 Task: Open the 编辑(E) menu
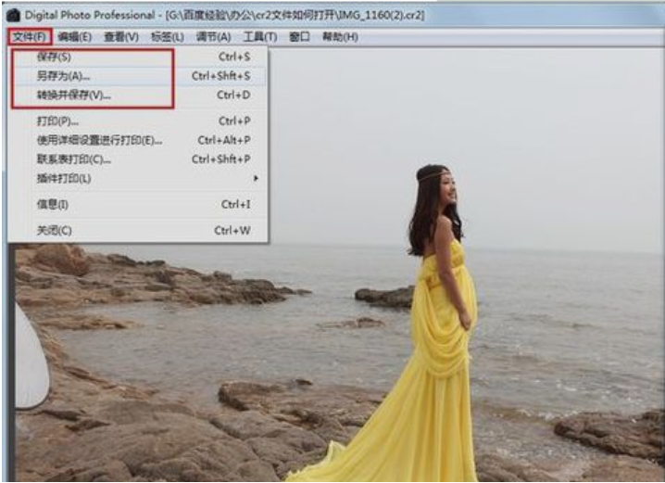pos(75,37)
